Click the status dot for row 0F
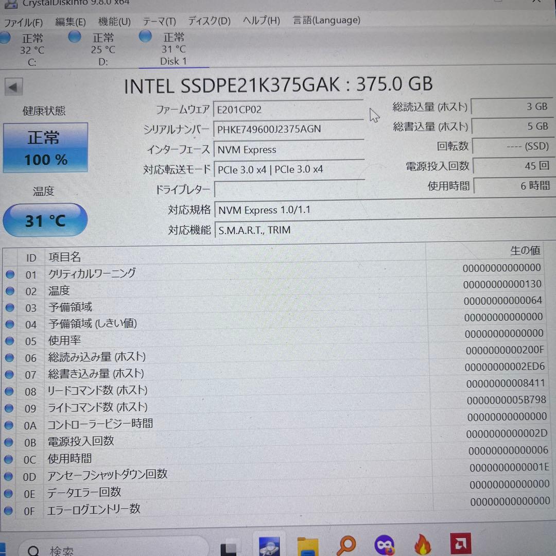Image resolution: width=556 pixels, height=556 pixels. [8, 511]
